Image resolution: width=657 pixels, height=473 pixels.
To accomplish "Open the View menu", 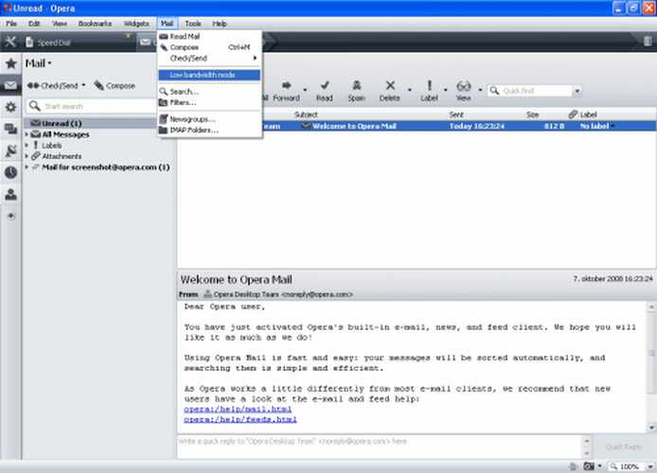I will (60, 24).
